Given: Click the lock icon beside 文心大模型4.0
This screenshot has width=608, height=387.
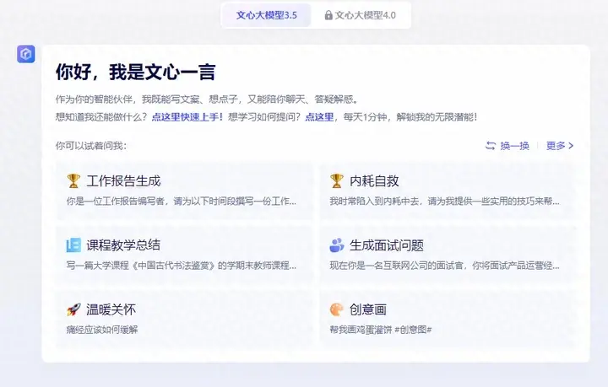Looking at the screenshot, I should (328, 15).
